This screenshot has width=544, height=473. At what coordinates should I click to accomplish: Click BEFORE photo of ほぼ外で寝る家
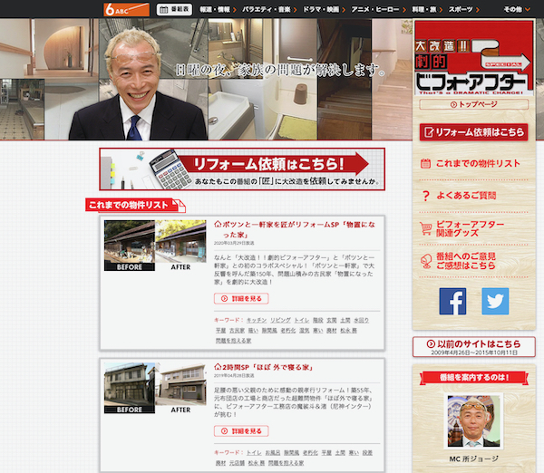click(130, 388)
